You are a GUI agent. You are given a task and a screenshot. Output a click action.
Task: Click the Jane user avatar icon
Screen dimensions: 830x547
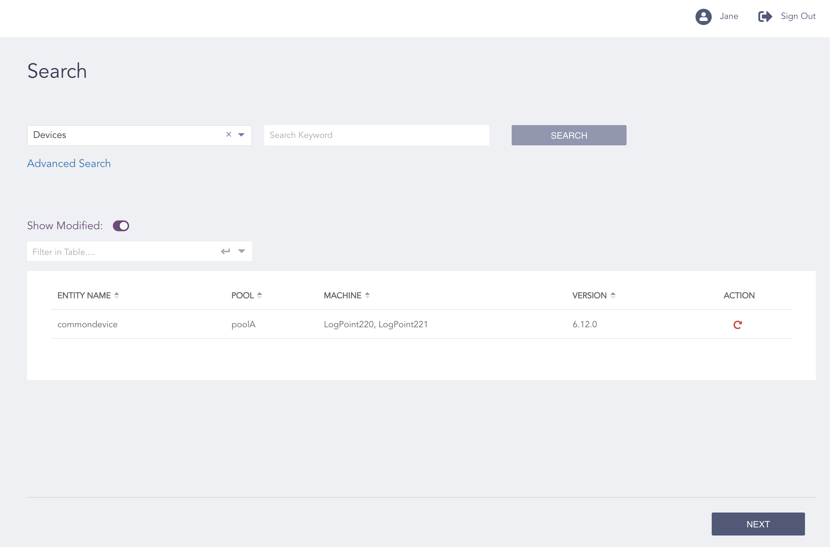point(703,16)
